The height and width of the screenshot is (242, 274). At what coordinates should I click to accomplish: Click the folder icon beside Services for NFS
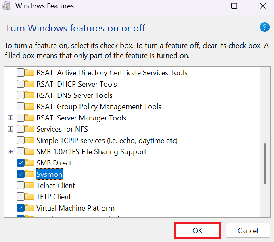tap(29, 129)
